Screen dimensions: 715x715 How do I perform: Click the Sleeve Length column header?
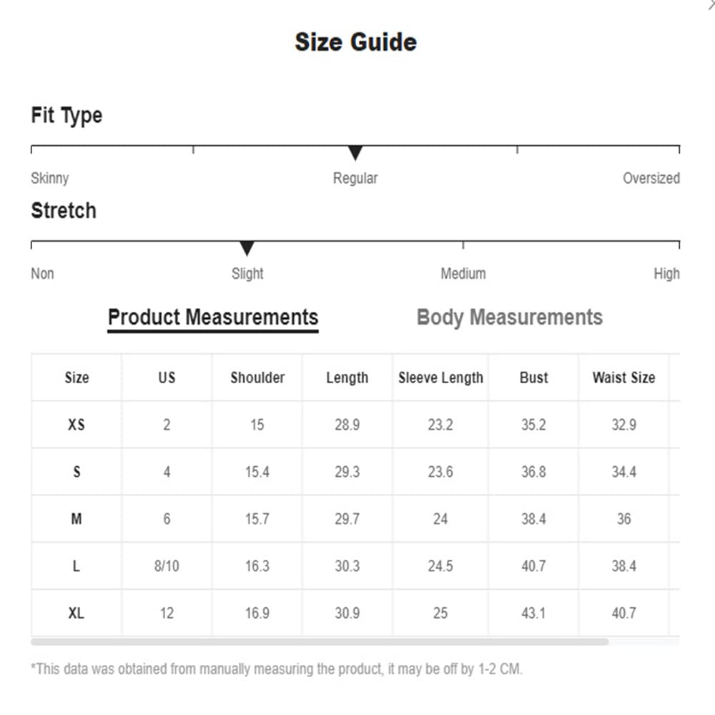(440, 378)
